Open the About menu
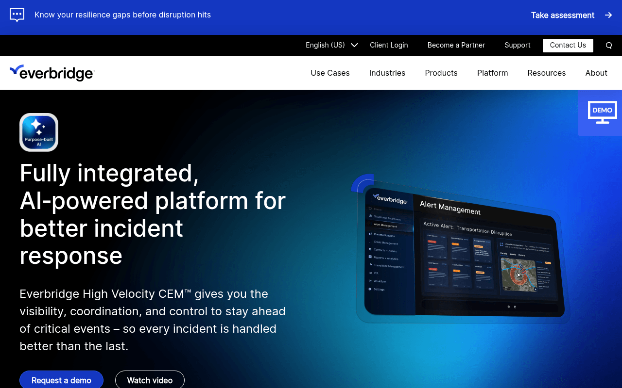This screenshot has width=622, height=388. point(596,73)
